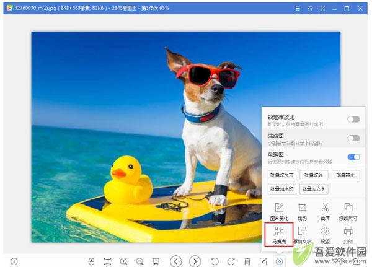Screen dimensions: 372x267
Task: Delete current image with trash icon
Action: coord(247,261)
